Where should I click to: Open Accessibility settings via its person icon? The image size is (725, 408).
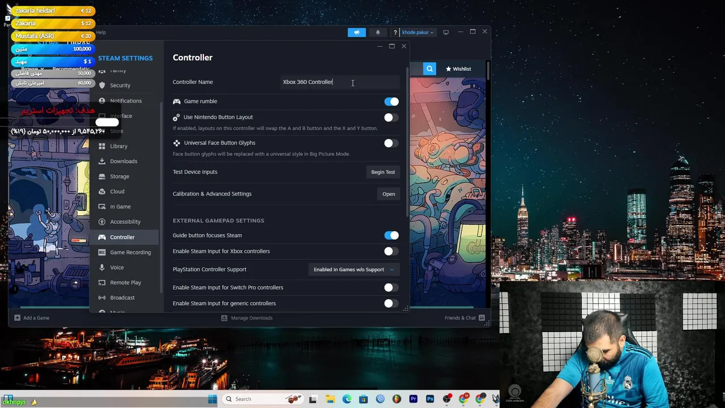point(102,222)
